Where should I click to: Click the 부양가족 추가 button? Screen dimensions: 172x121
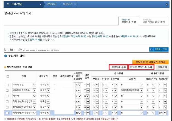click(x=119, y=67)
